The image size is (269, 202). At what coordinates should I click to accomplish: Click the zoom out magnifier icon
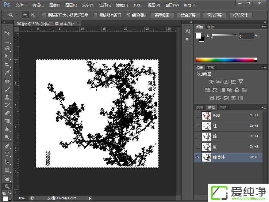33,15
